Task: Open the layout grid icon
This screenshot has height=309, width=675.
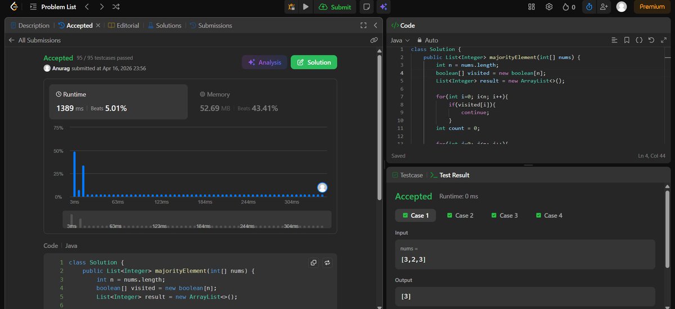Action: (x=532, y=7)
